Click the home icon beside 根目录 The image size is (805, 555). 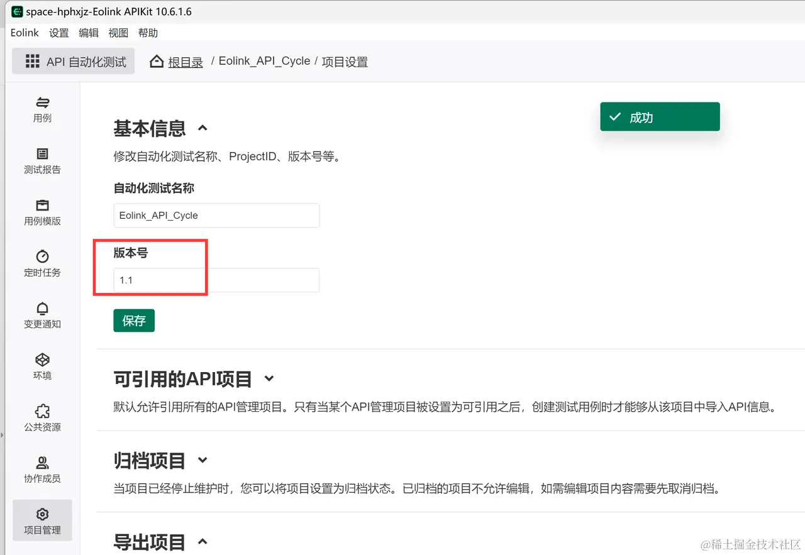(157, 62)
